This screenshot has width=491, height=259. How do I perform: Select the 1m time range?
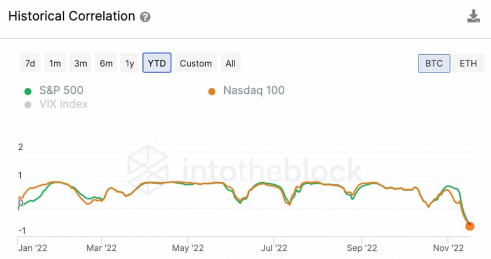pos(55,63)
